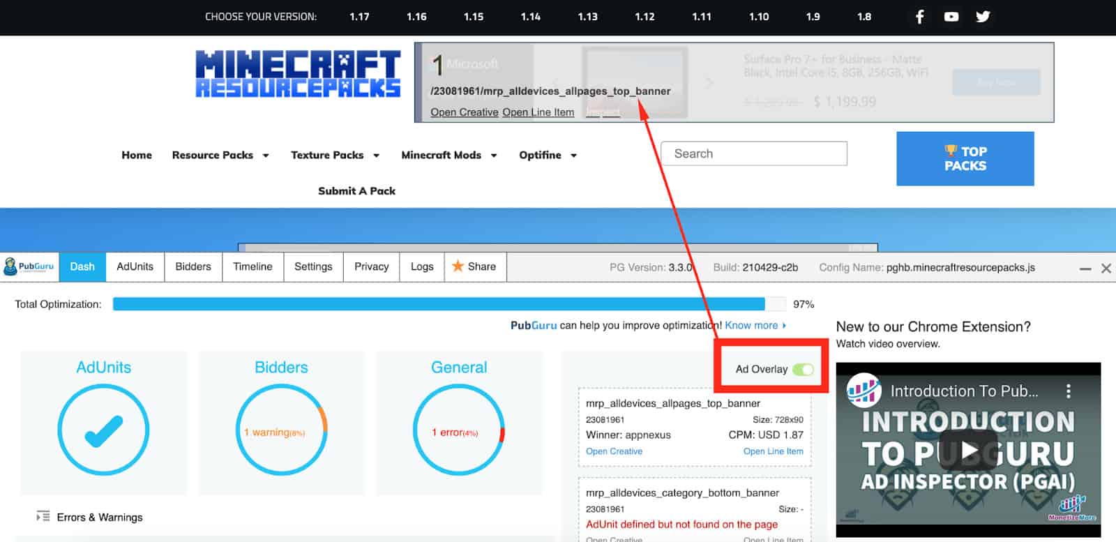
Task: Click 'AdUnit defined but not found' error text
Action: click(x=681, y=525)
